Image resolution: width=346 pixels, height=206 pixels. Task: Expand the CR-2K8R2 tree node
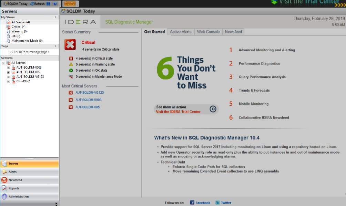[8, 82]
